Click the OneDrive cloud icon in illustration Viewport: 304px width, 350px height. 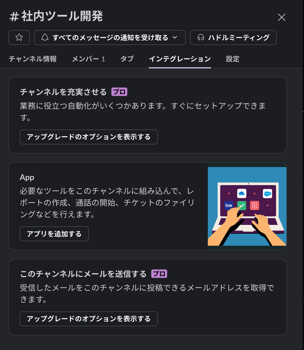point(242,193)
